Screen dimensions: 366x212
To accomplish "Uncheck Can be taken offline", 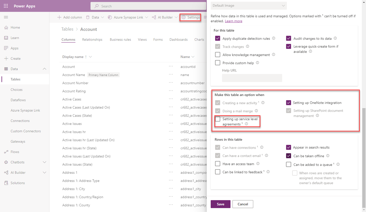I will coord(289,156).
